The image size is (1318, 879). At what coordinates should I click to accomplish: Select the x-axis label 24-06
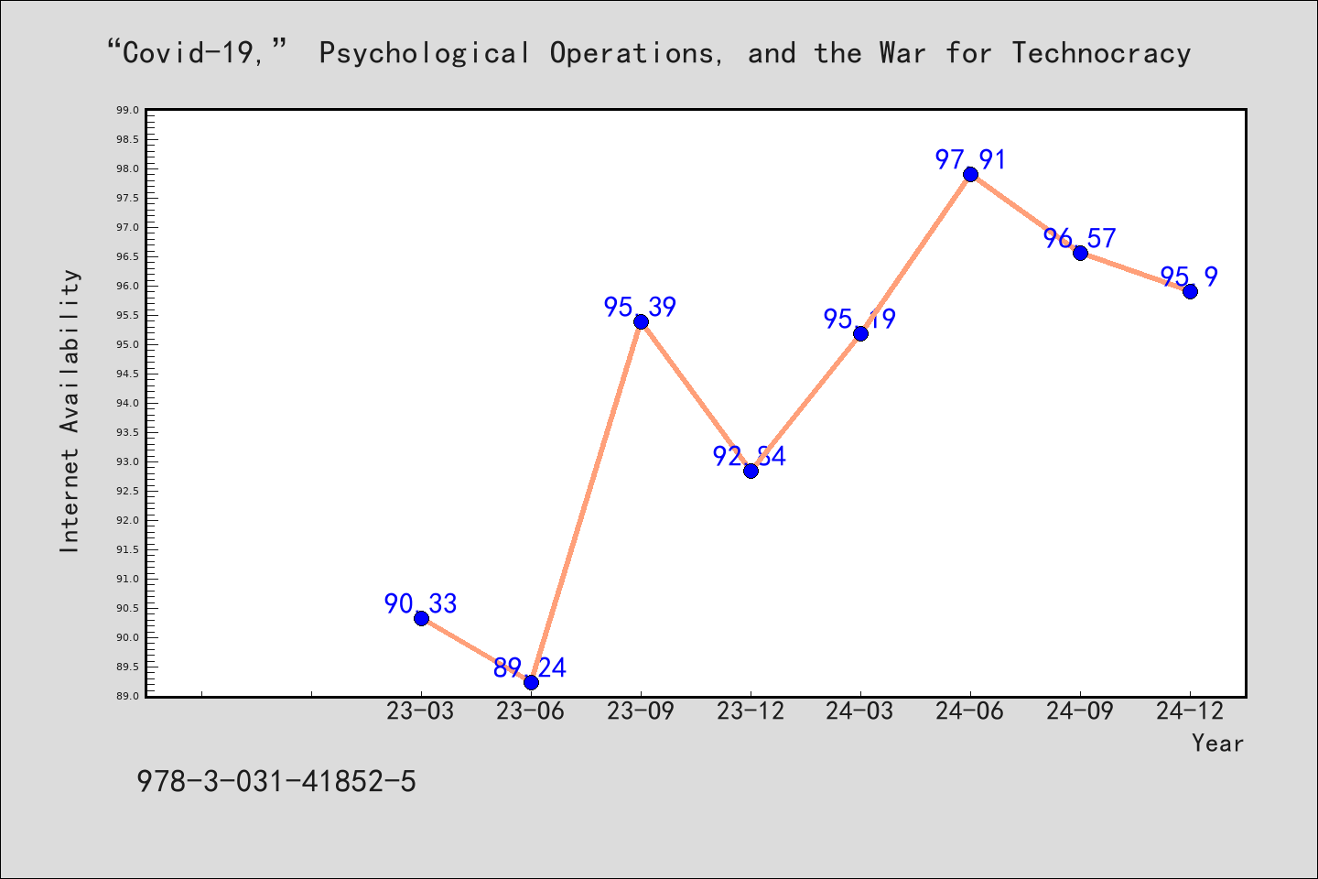coord(969,711)
